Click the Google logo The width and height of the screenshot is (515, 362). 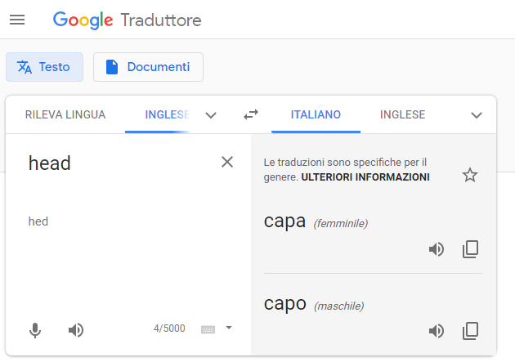tap(83, 20)
